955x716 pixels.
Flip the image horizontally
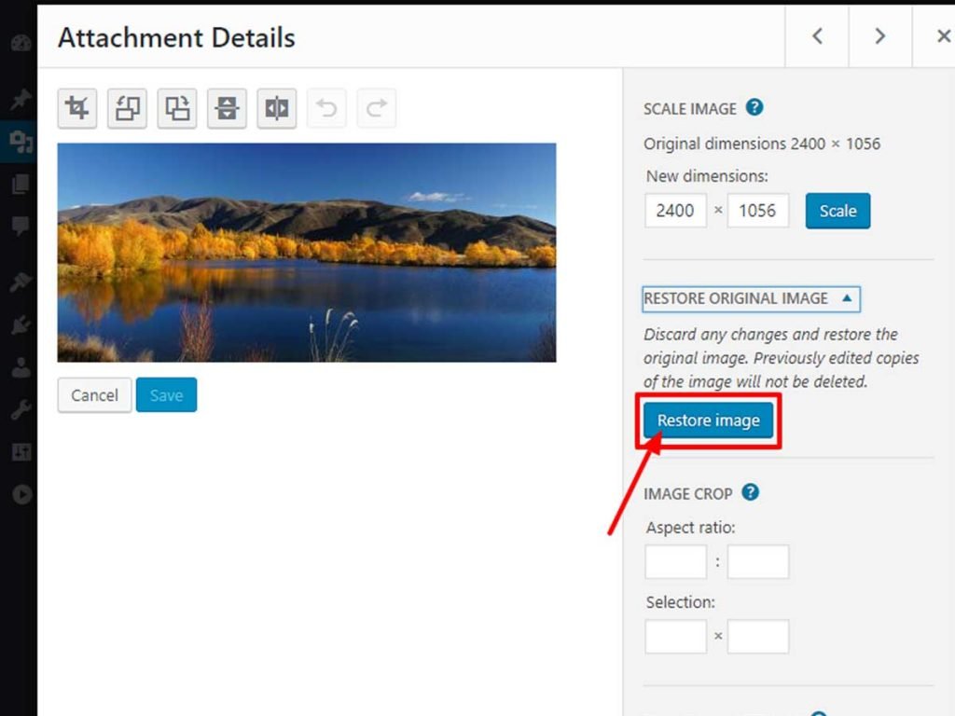coord(276,108)
